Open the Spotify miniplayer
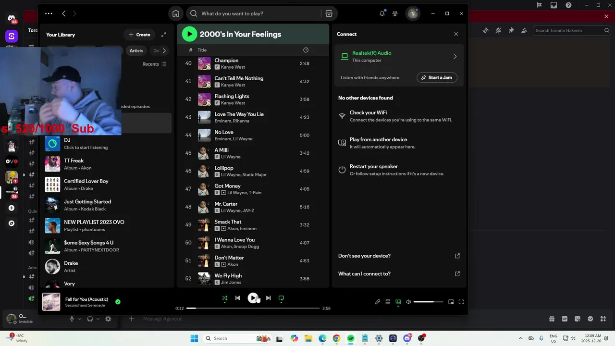Image resolution: width=615 pixels, height=346 pixels. [x=451, y=302]
